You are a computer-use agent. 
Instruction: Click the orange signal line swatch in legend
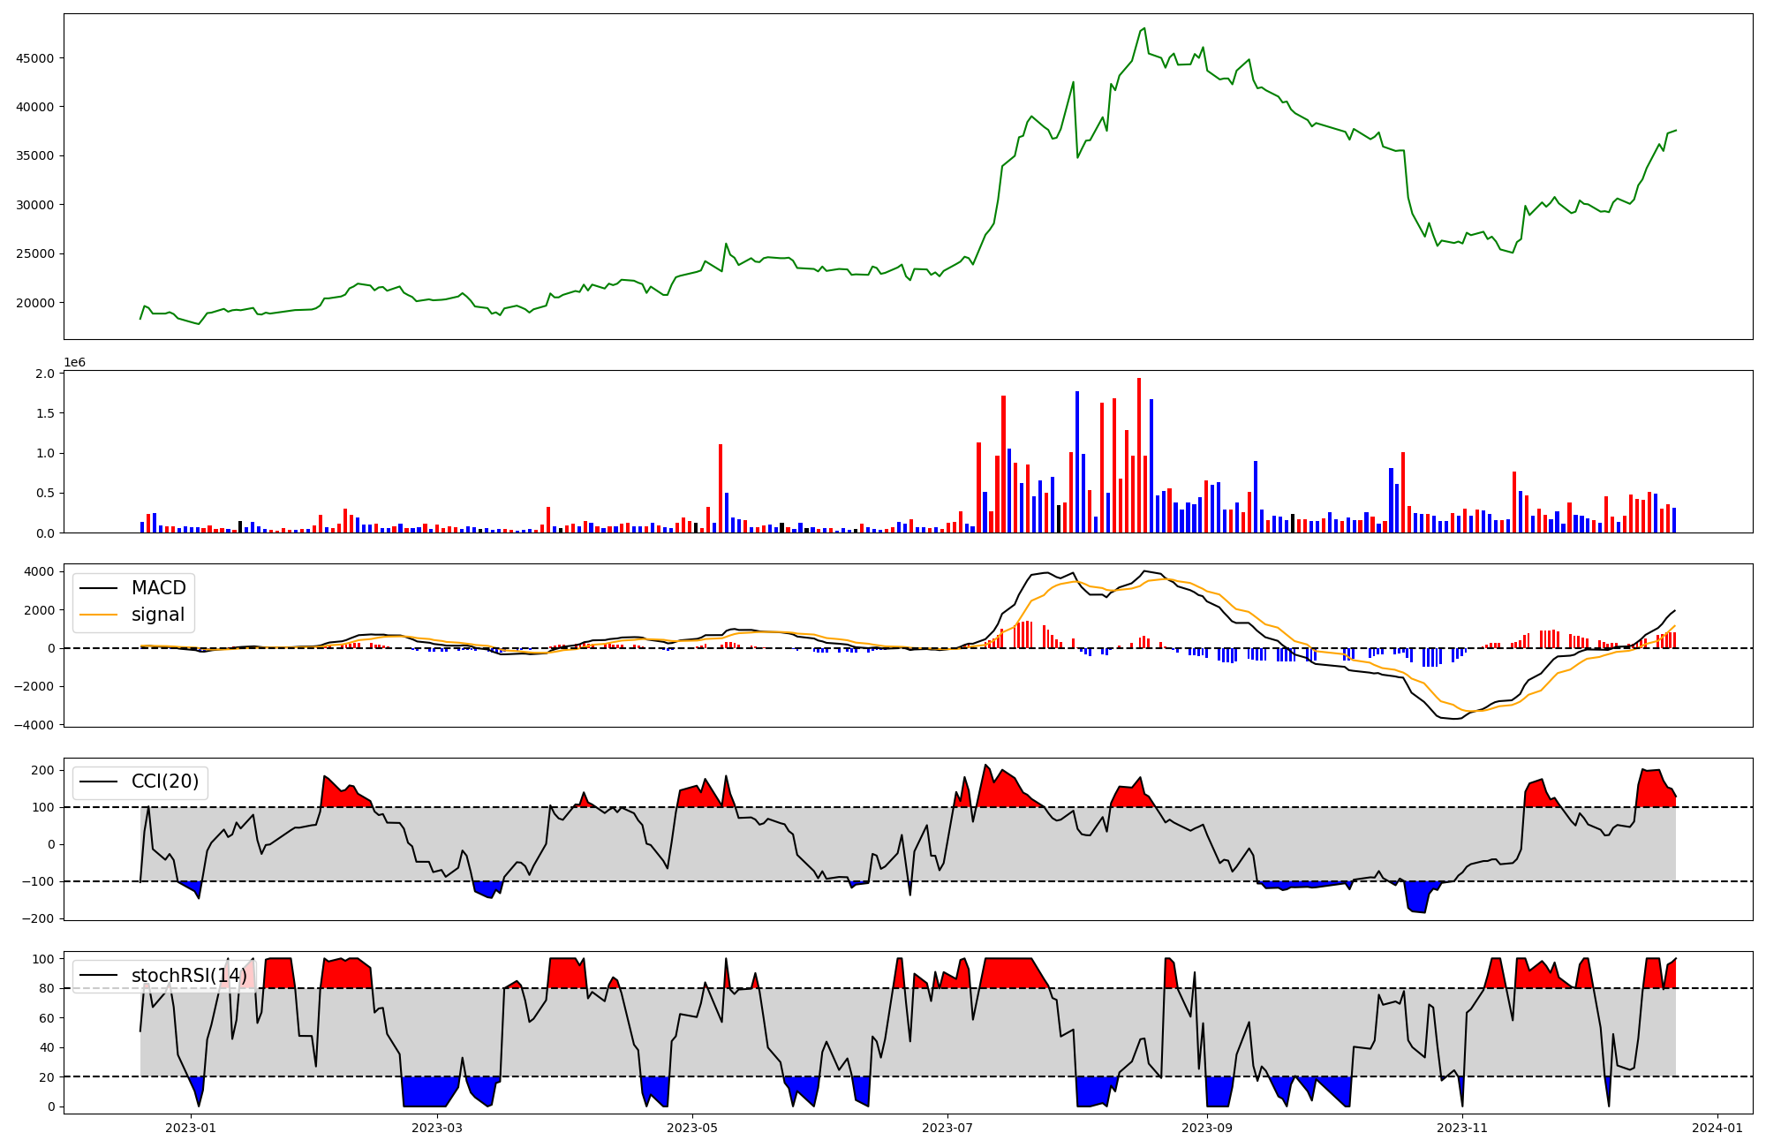[98, 615]
